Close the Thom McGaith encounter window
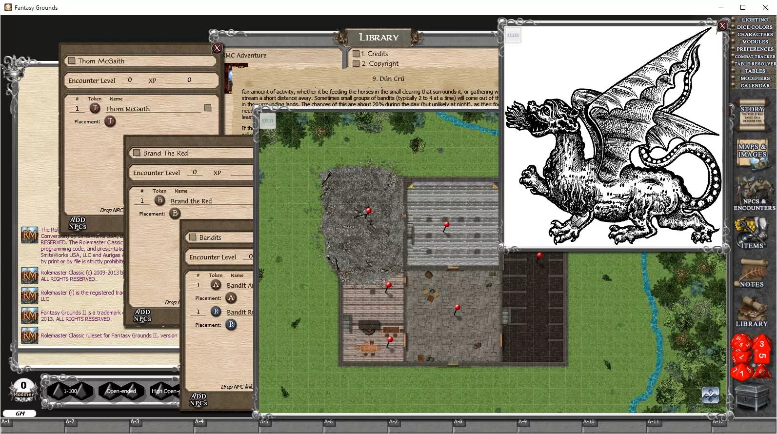 point(218,48)
